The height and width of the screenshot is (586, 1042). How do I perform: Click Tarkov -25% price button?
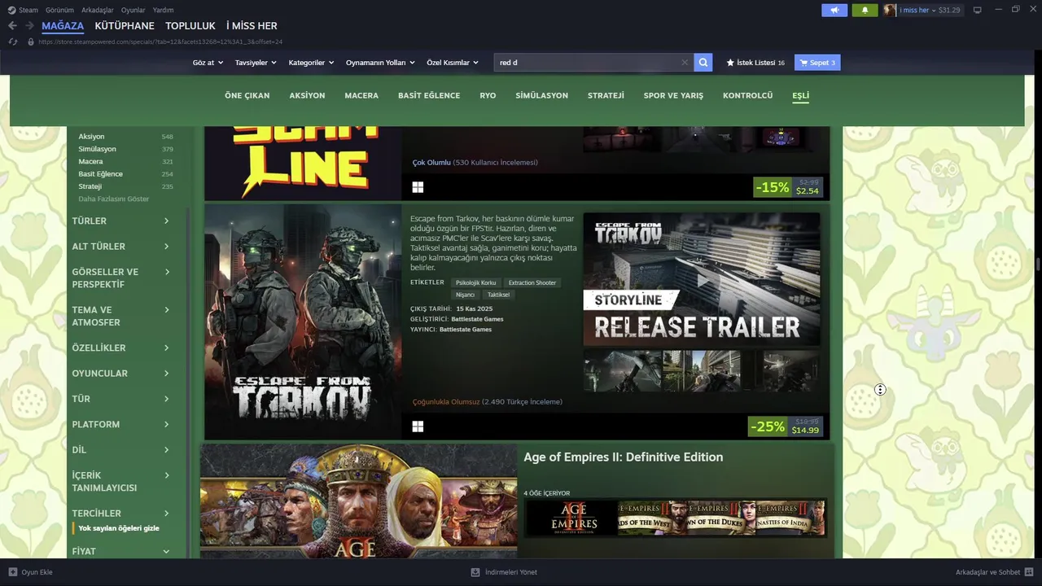click(785, 426)
